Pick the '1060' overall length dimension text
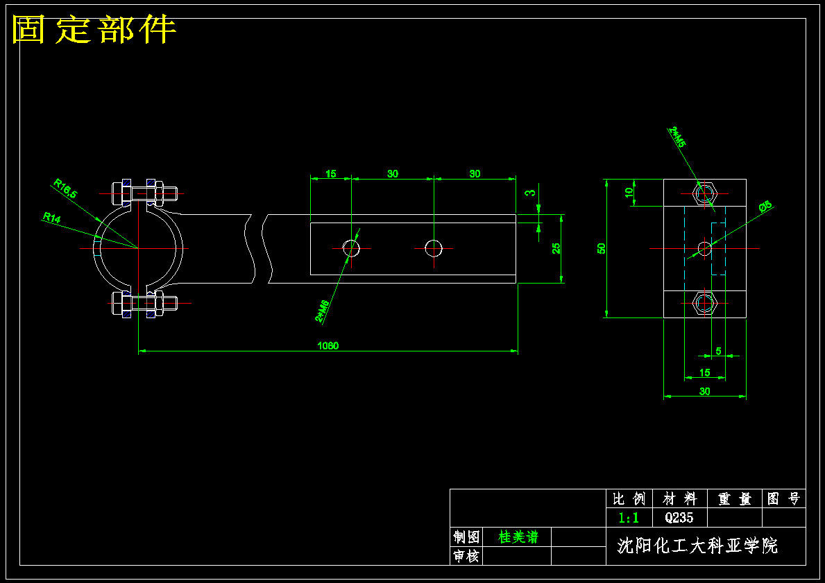The image size is (825, 583). tap(328, 346)
